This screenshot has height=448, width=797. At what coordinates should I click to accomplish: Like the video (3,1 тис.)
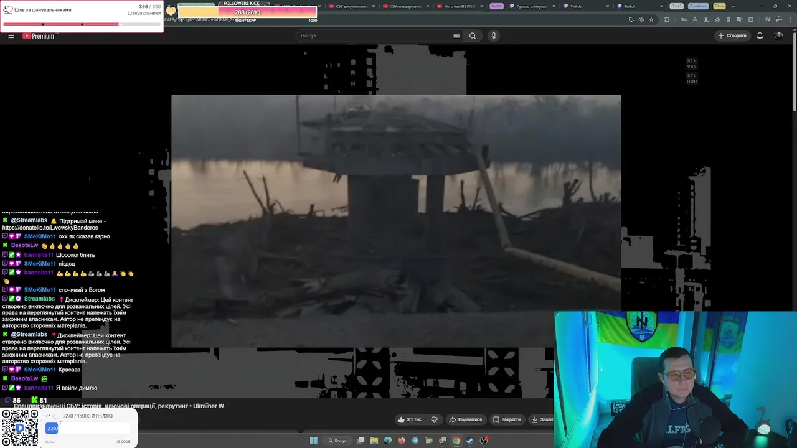point(410,419)
